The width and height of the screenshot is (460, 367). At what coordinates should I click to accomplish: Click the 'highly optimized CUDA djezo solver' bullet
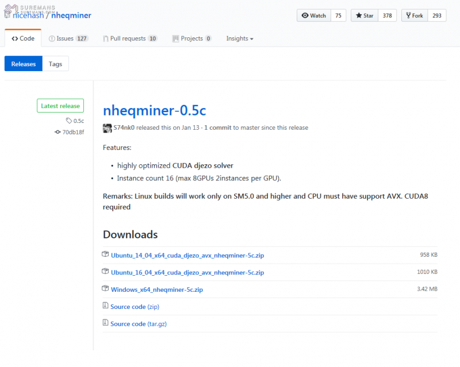(175, 165)
